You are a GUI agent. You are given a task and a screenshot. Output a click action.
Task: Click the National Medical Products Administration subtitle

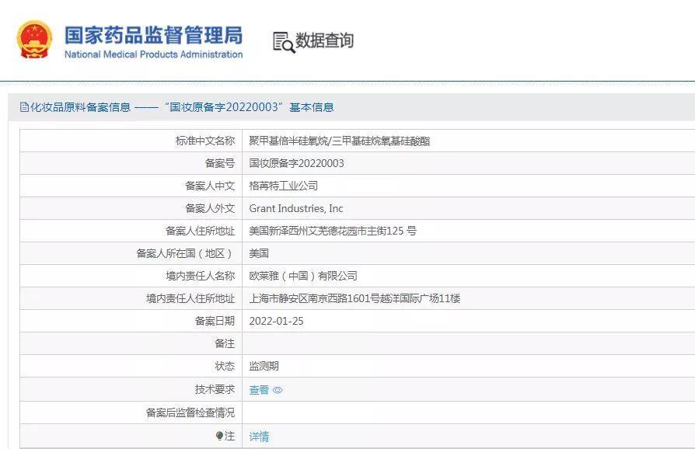(x=153, y=54)
